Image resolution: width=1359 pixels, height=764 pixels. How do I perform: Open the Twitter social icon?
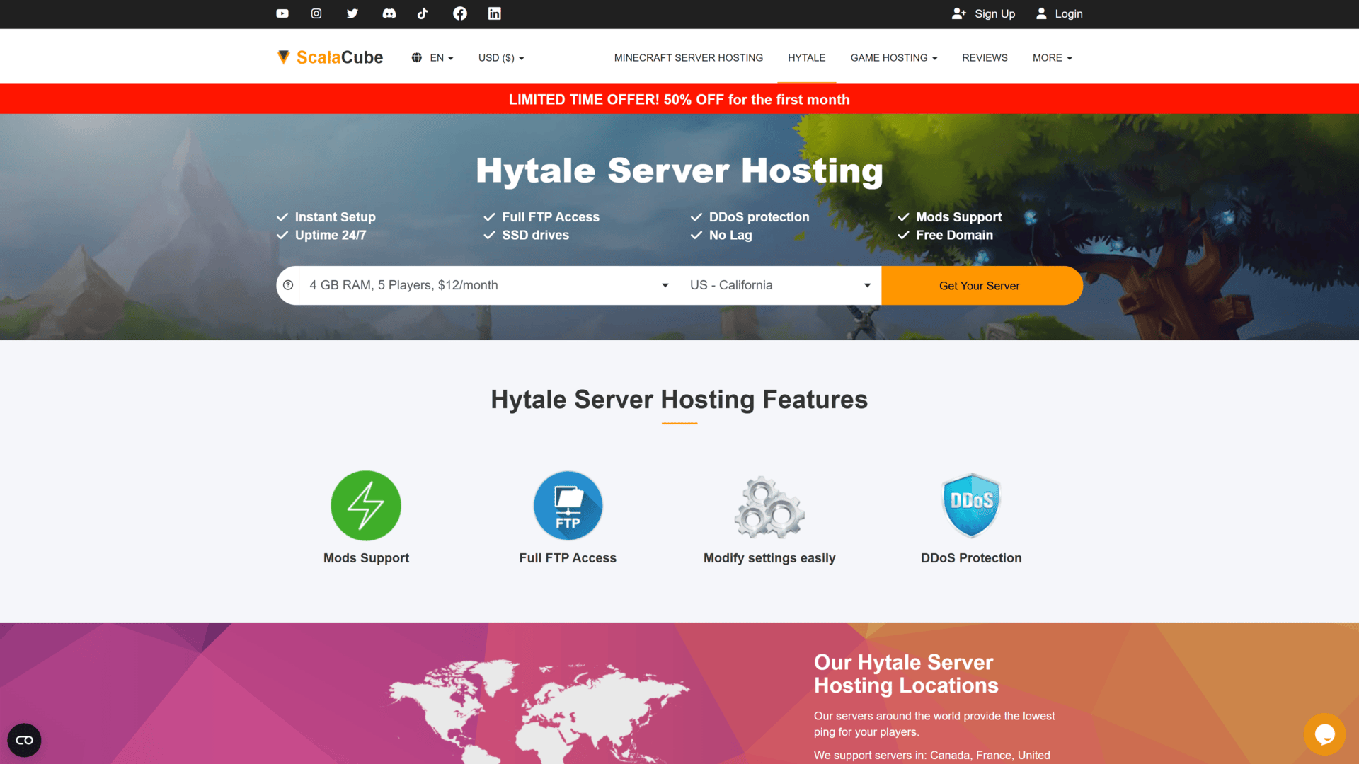352,13
